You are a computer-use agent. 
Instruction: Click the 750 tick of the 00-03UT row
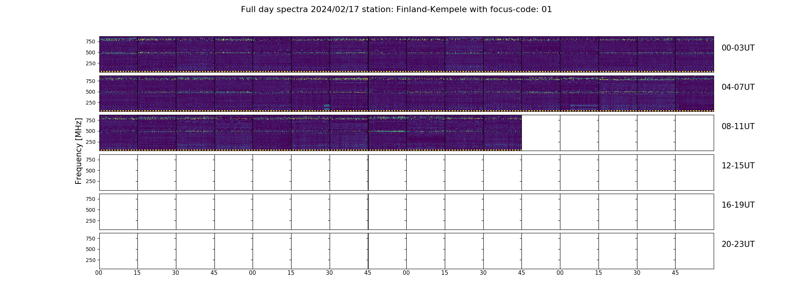91,42
